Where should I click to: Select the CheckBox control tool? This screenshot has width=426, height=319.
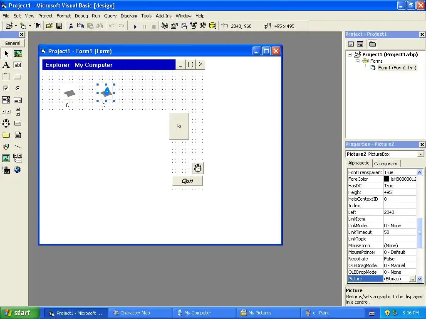click(6, 88)
